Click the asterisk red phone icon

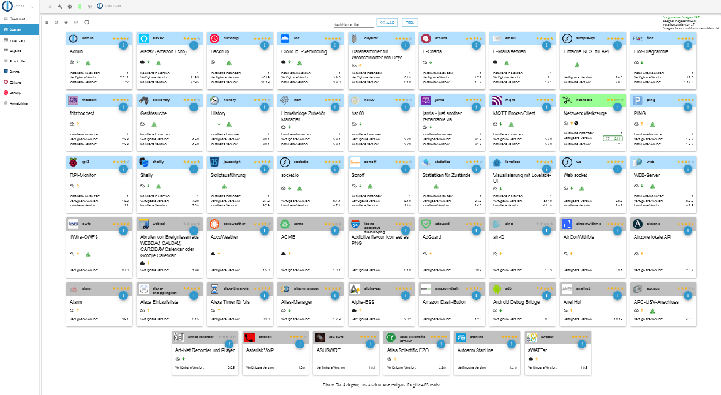point(249,337)
